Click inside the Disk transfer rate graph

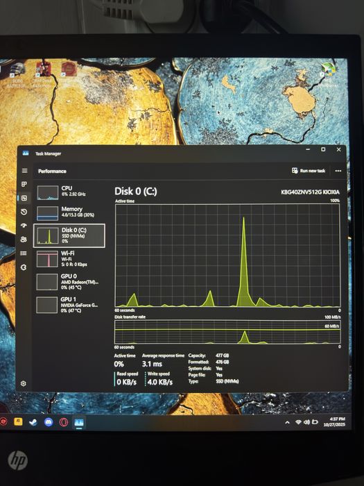click(x=227, y=332)
